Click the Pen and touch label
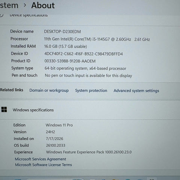Screen dimensions: 180x180 pos(24,75)
